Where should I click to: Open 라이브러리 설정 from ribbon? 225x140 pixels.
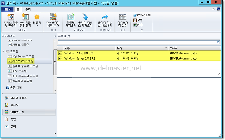pos(123,20)
